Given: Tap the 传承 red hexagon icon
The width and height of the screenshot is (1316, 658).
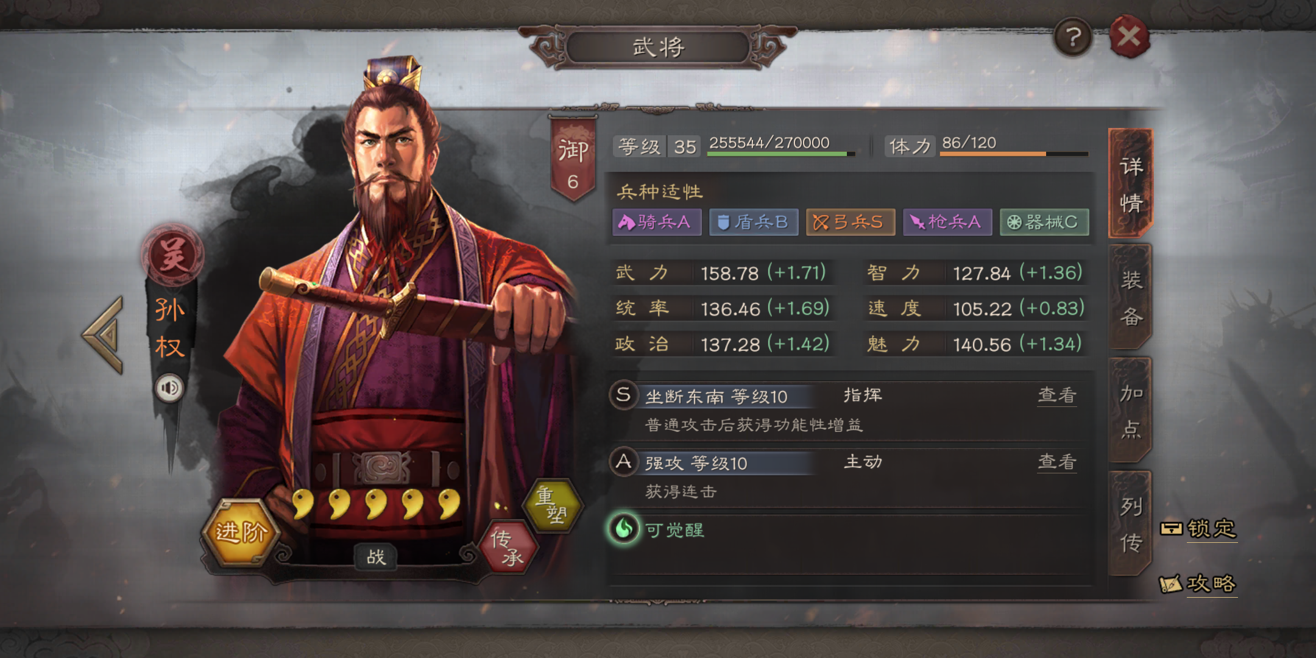Looking at the screenshot, I should click(x=509, y=547).
